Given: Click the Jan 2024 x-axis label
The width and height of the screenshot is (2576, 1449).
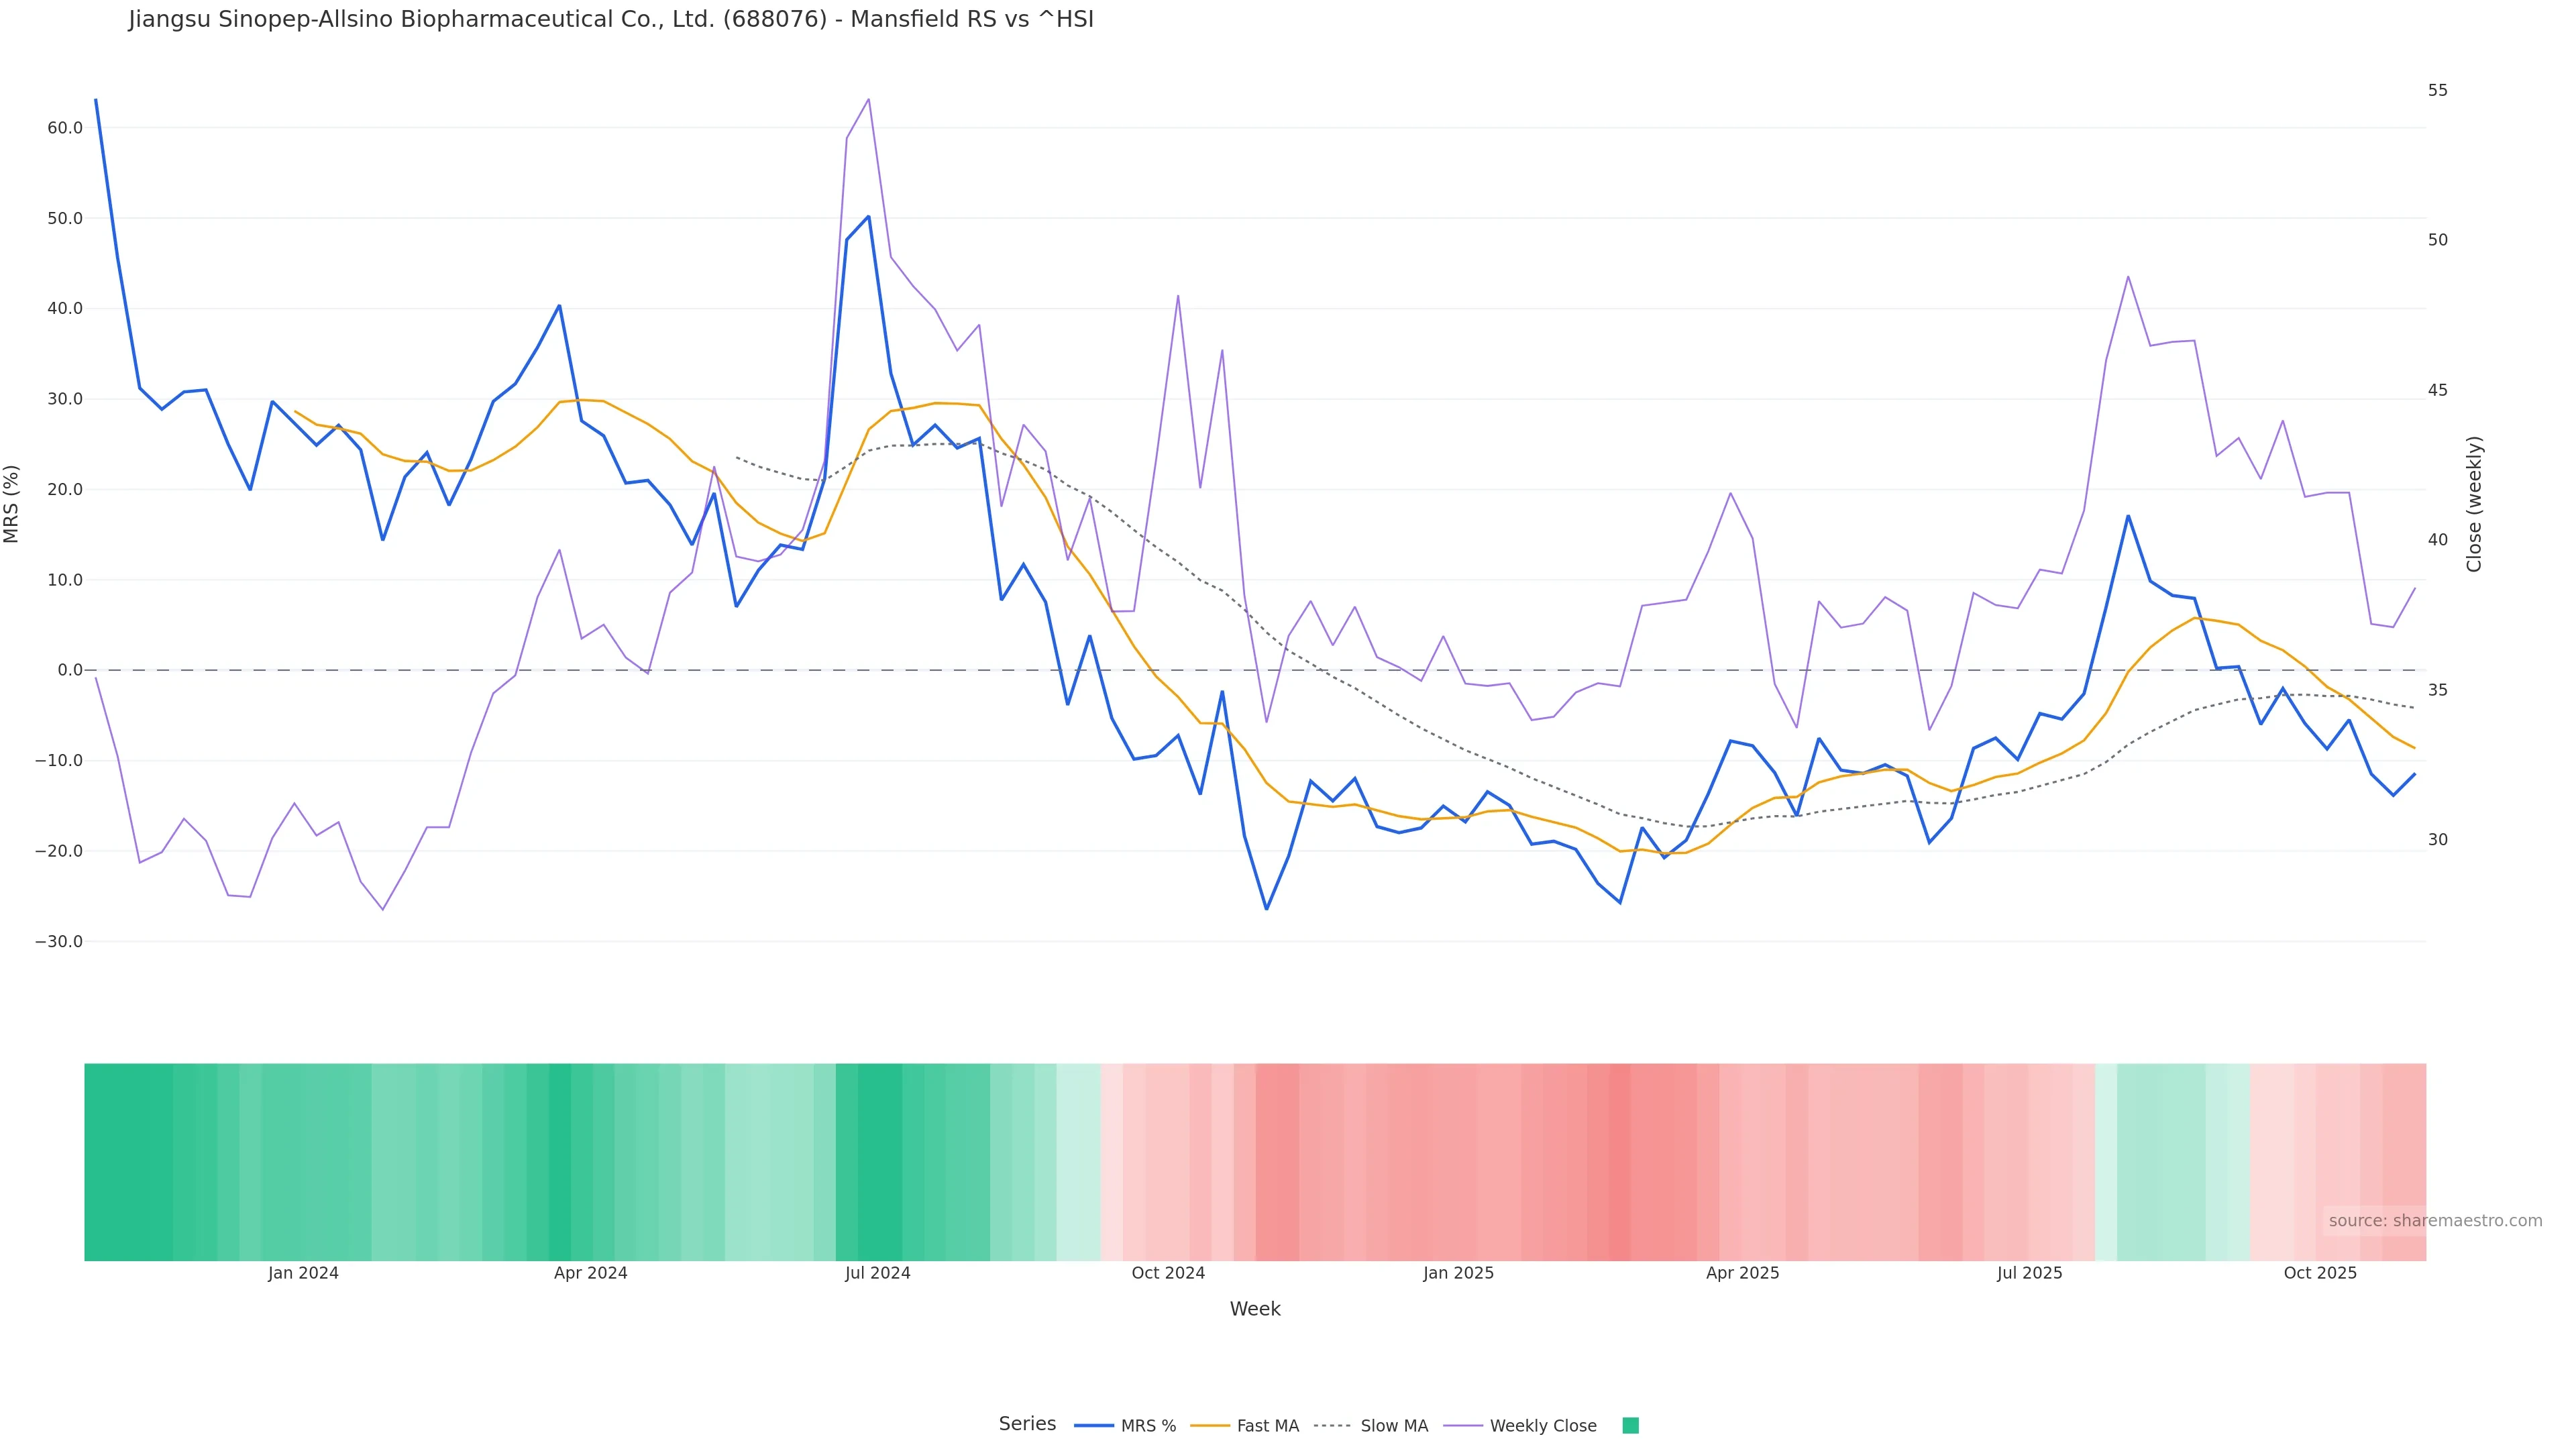Looking at the screenshot, I should pos(303,1273).
